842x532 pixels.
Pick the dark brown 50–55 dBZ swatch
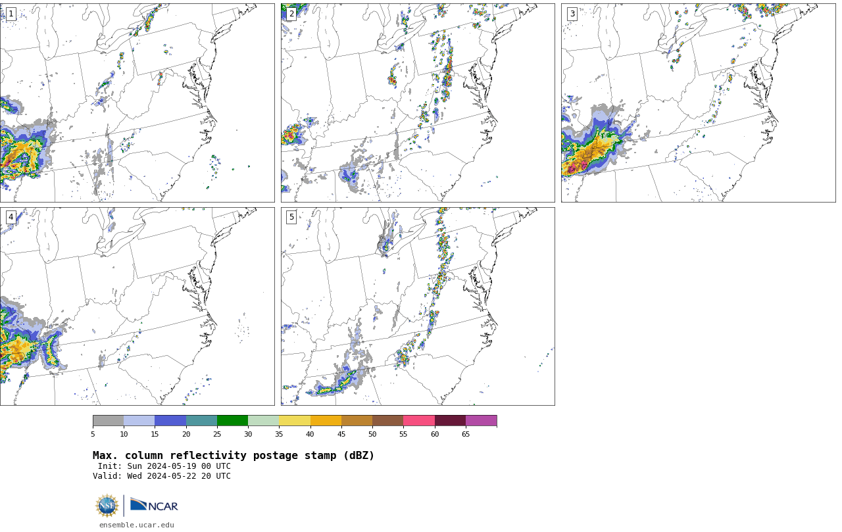(x=388, y=421)
